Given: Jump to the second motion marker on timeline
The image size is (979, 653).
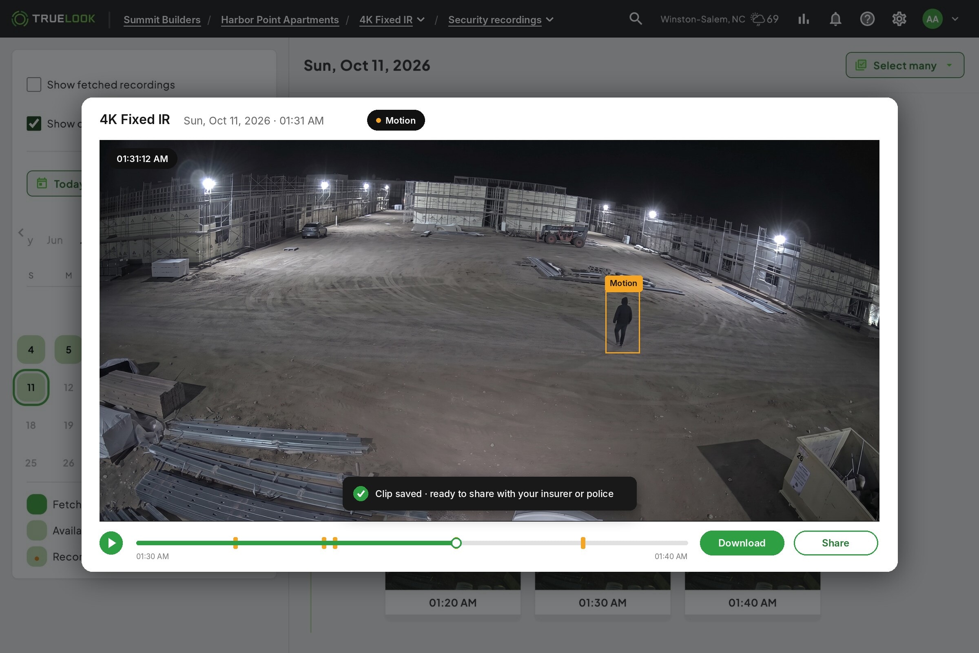Looking at the screenshot, I should pos(324,543).
